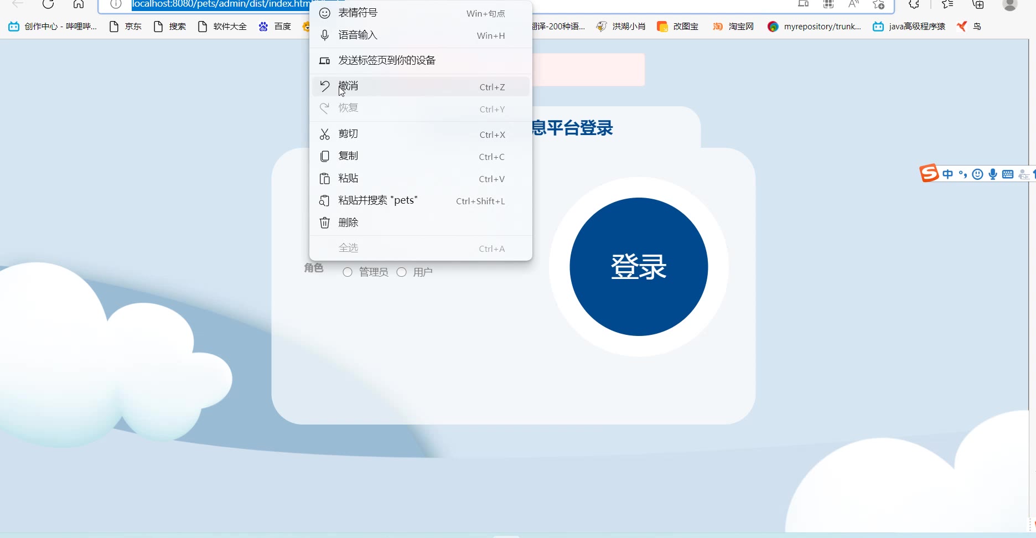The height and width of the screenshot is (538, 1036).
Task: Open the 京东 bookmark
Action: 126,26
